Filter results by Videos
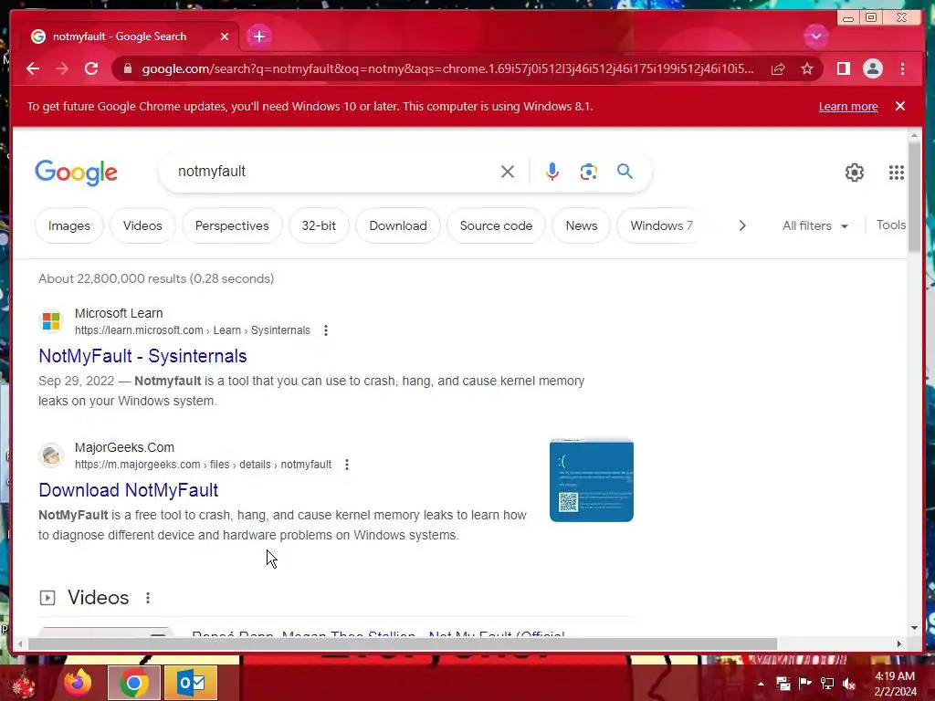The height and width of the screenshot is (701, 935). 142,226
